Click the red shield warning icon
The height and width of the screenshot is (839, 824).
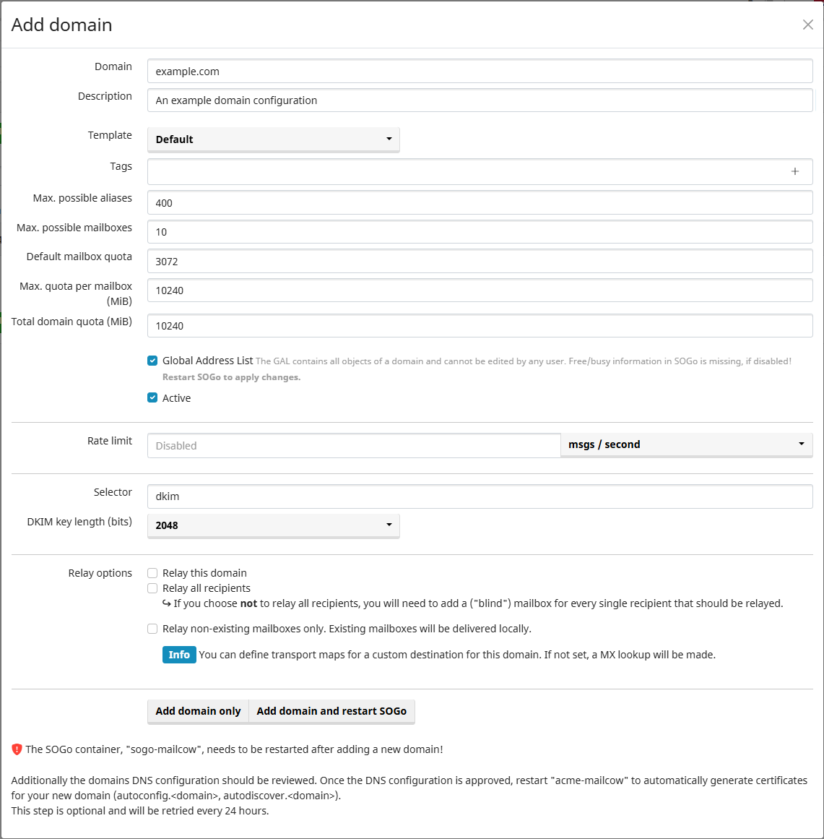click(17, 749)
